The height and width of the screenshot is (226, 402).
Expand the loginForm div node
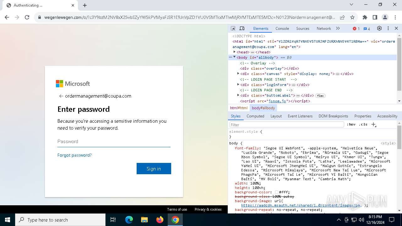click(238, 84)
